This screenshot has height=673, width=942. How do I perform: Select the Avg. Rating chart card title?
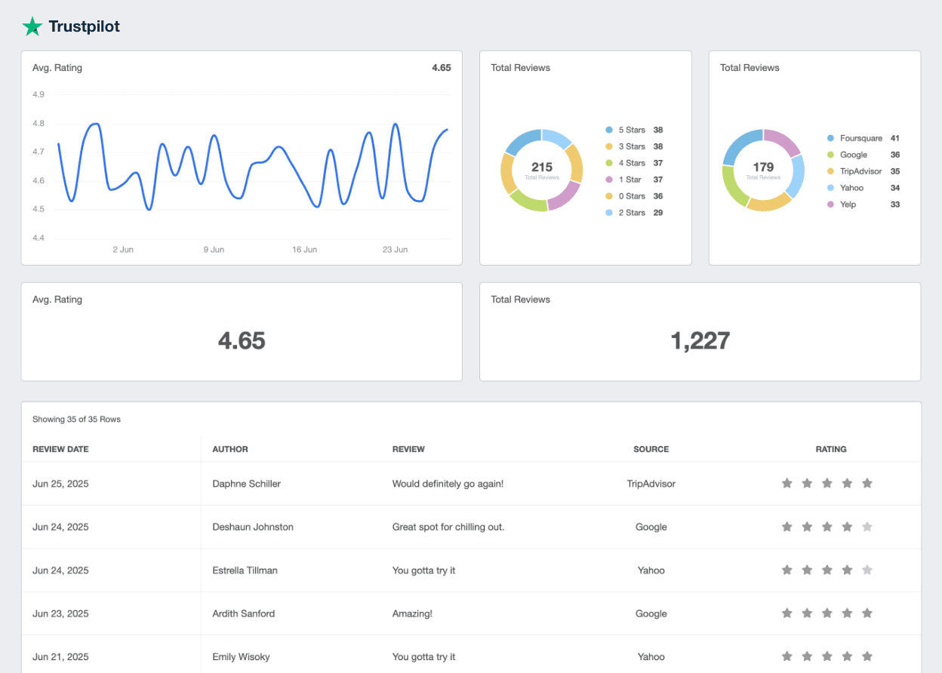(57, 67)
